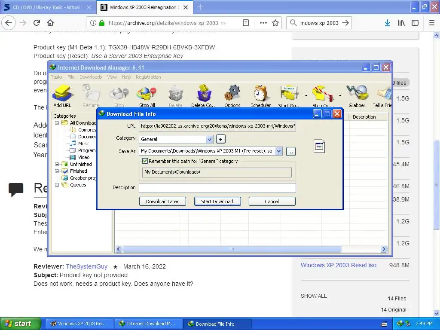Bookmark this page with star icon
Screen dimensions: 440x330
tap(275, 23)
